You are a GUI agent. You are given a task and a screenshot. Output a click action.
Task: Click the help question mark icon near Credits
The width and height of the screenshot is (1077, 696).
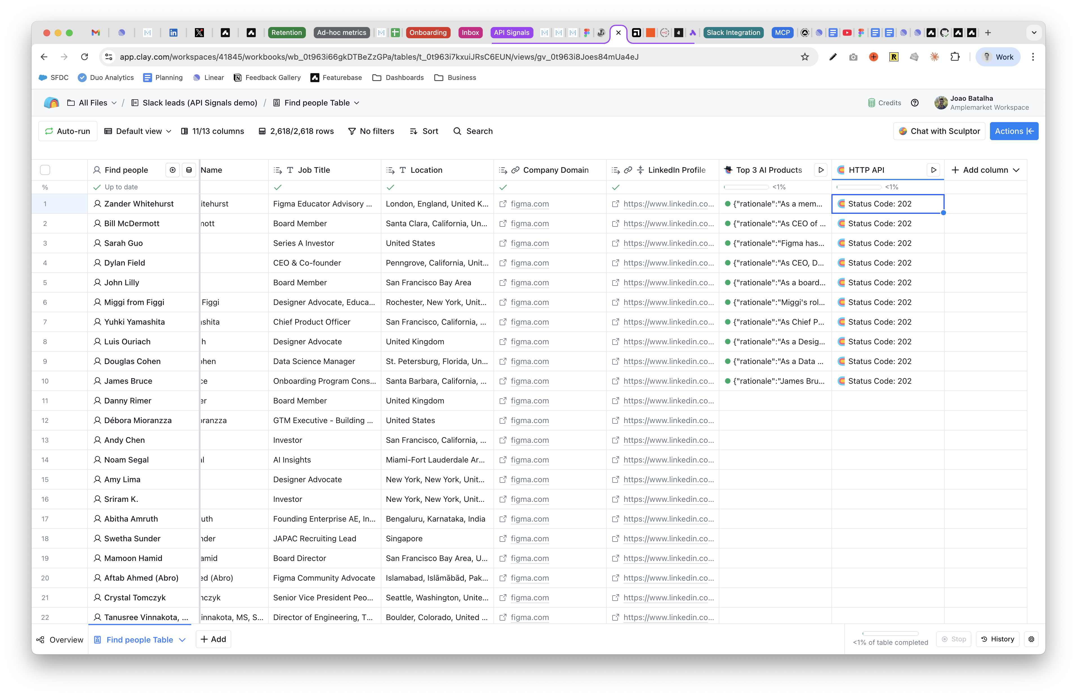(914, 103)
